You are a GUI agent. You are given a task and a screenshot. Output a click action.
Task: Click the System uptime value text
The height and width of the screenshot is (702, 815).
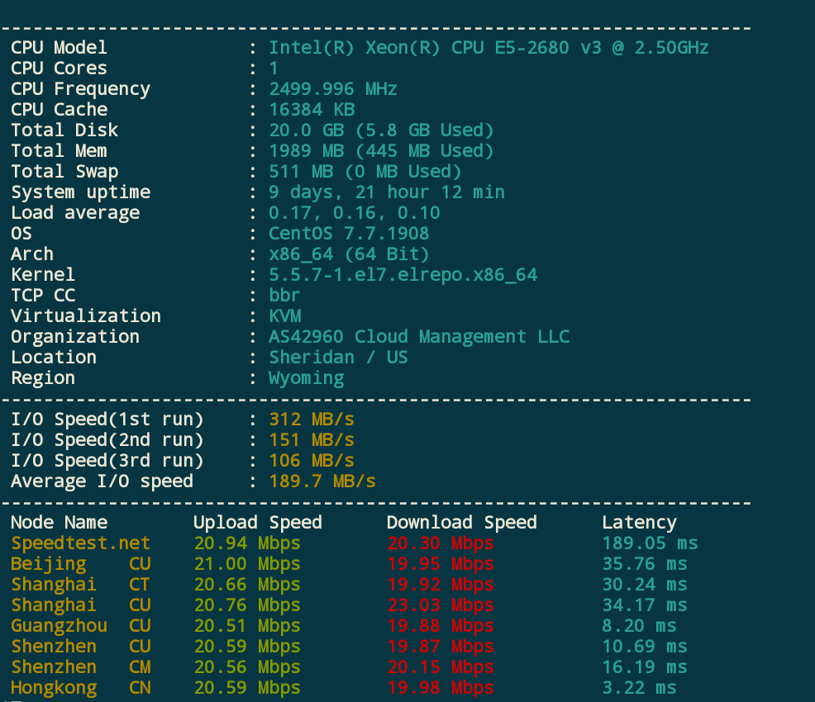tap(387, 192)
